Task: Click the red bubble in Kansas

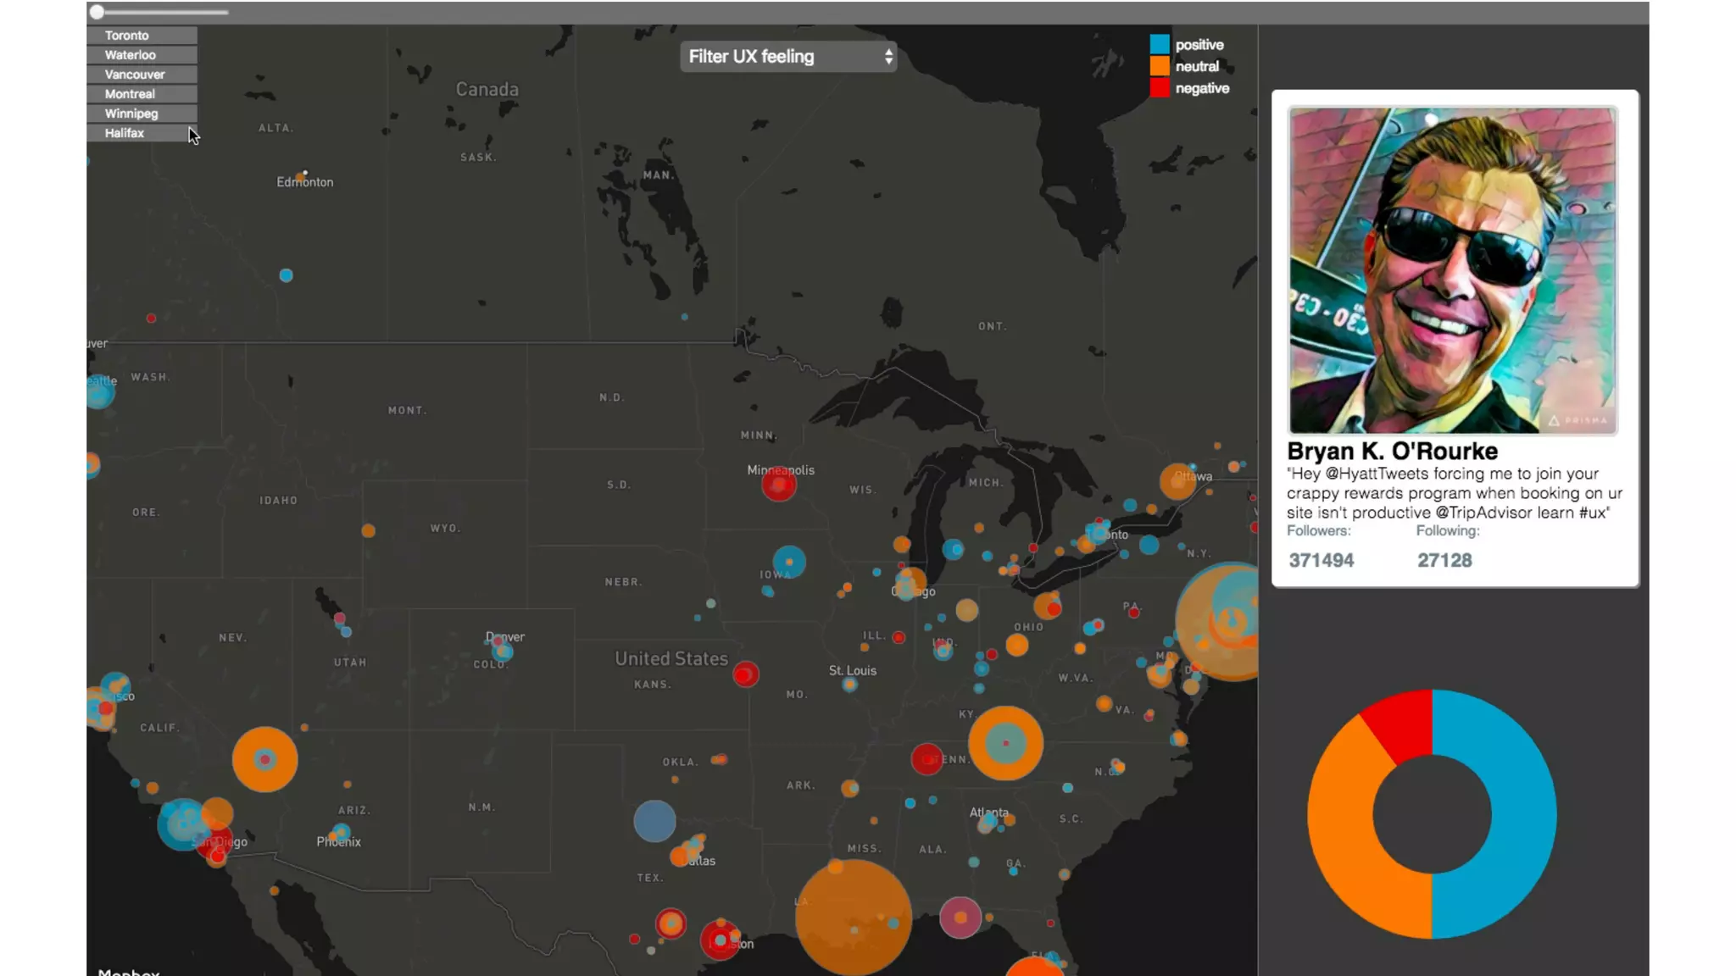Action: [x=746, y=674]
